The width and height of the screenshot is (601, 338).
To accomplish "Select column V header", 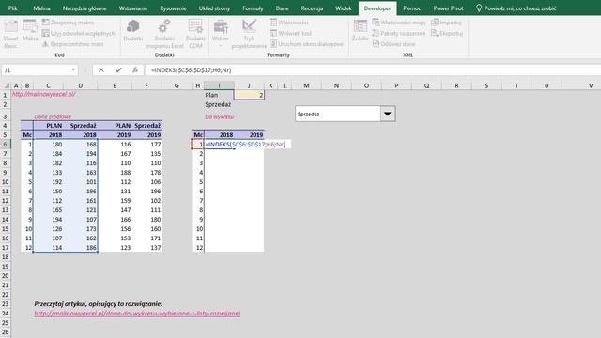I will click(591, 85).
